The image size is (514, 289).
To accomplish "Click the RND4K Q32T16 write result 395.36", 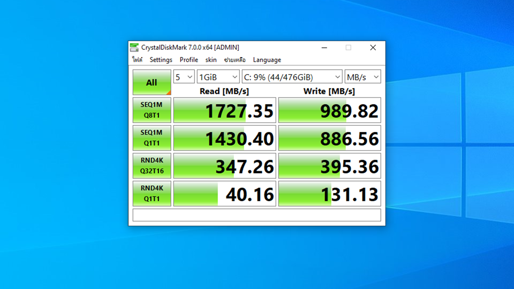I will 330,166.
